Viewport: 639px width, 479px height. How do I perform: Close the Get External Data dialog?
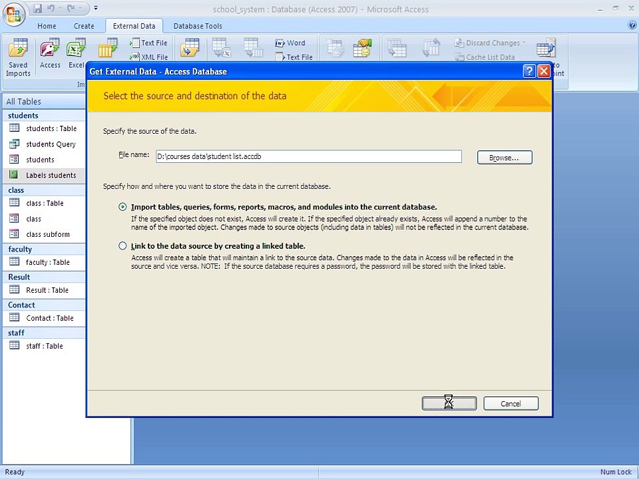(544, 71)
